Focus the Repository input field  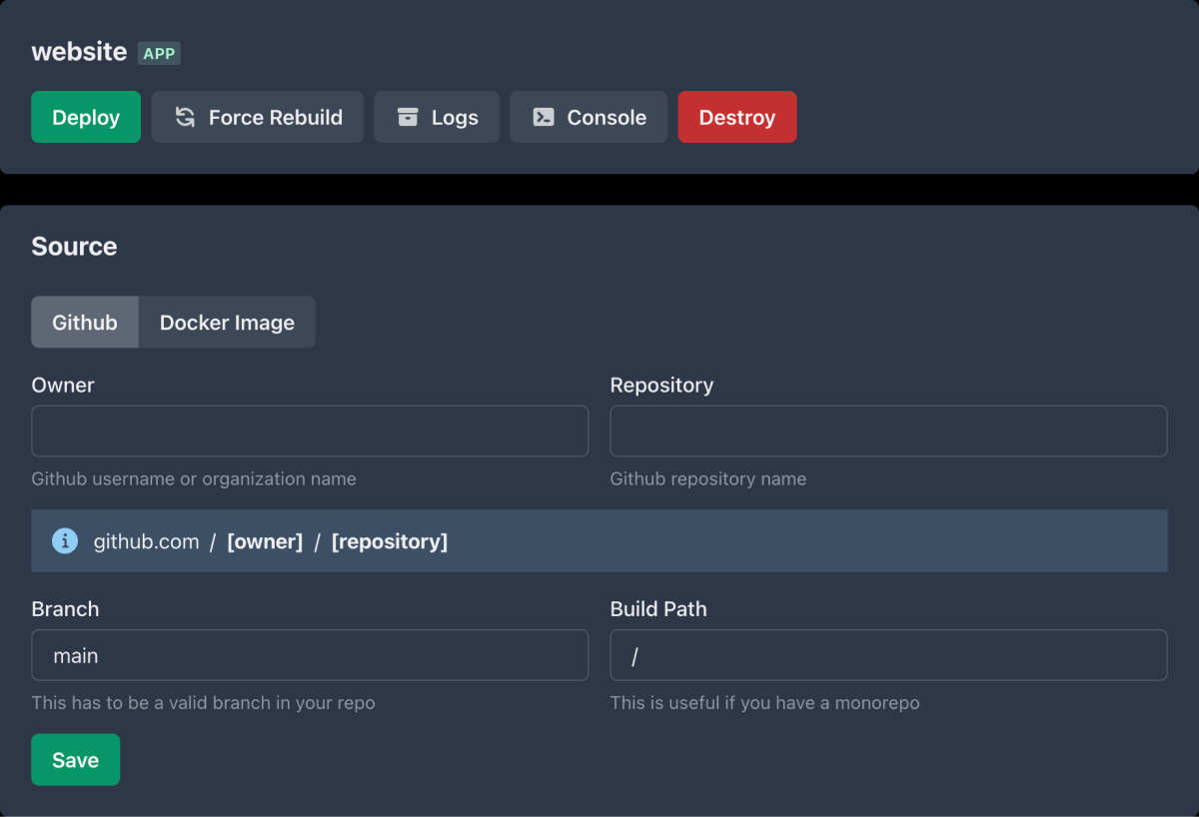pyautogui.click(x=888, y=431)
